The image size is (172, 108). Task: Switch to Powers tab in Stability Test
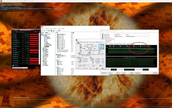click(x=121, y=44)
